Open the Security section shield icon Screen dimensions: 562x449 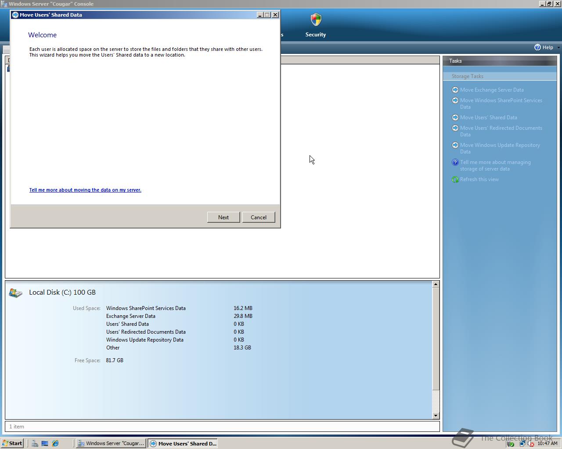pyautogui.click(x=316, y=20)
